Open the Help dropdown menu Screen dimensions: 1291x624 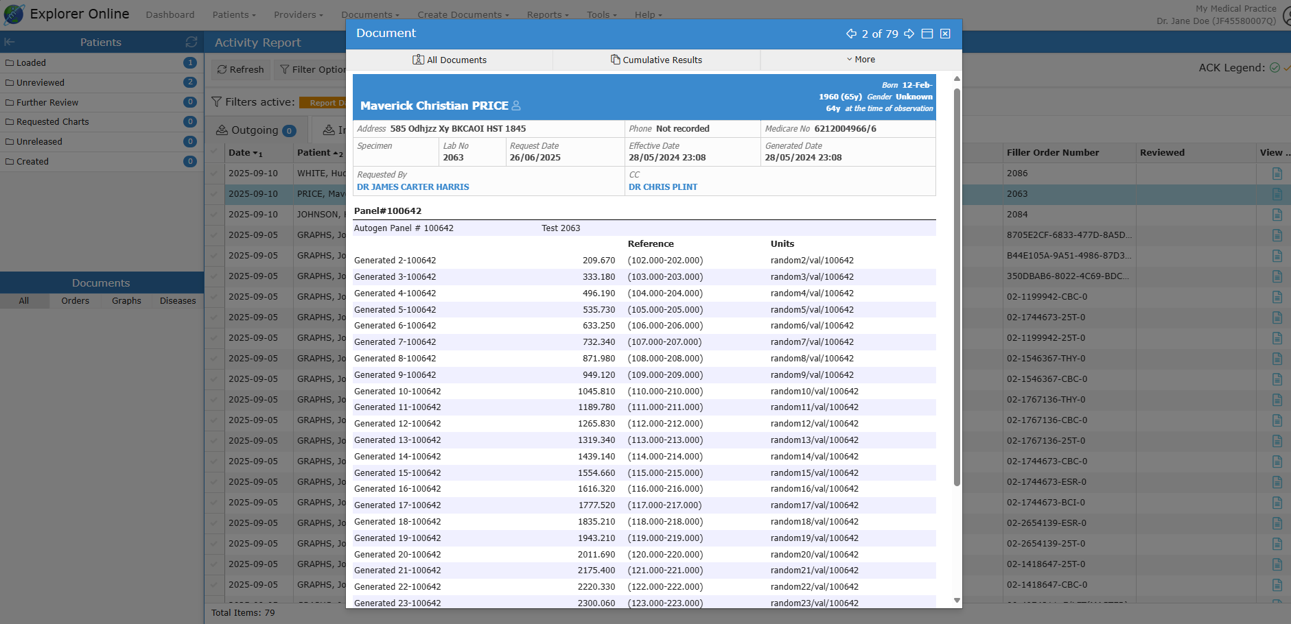(x=649, y=14)
